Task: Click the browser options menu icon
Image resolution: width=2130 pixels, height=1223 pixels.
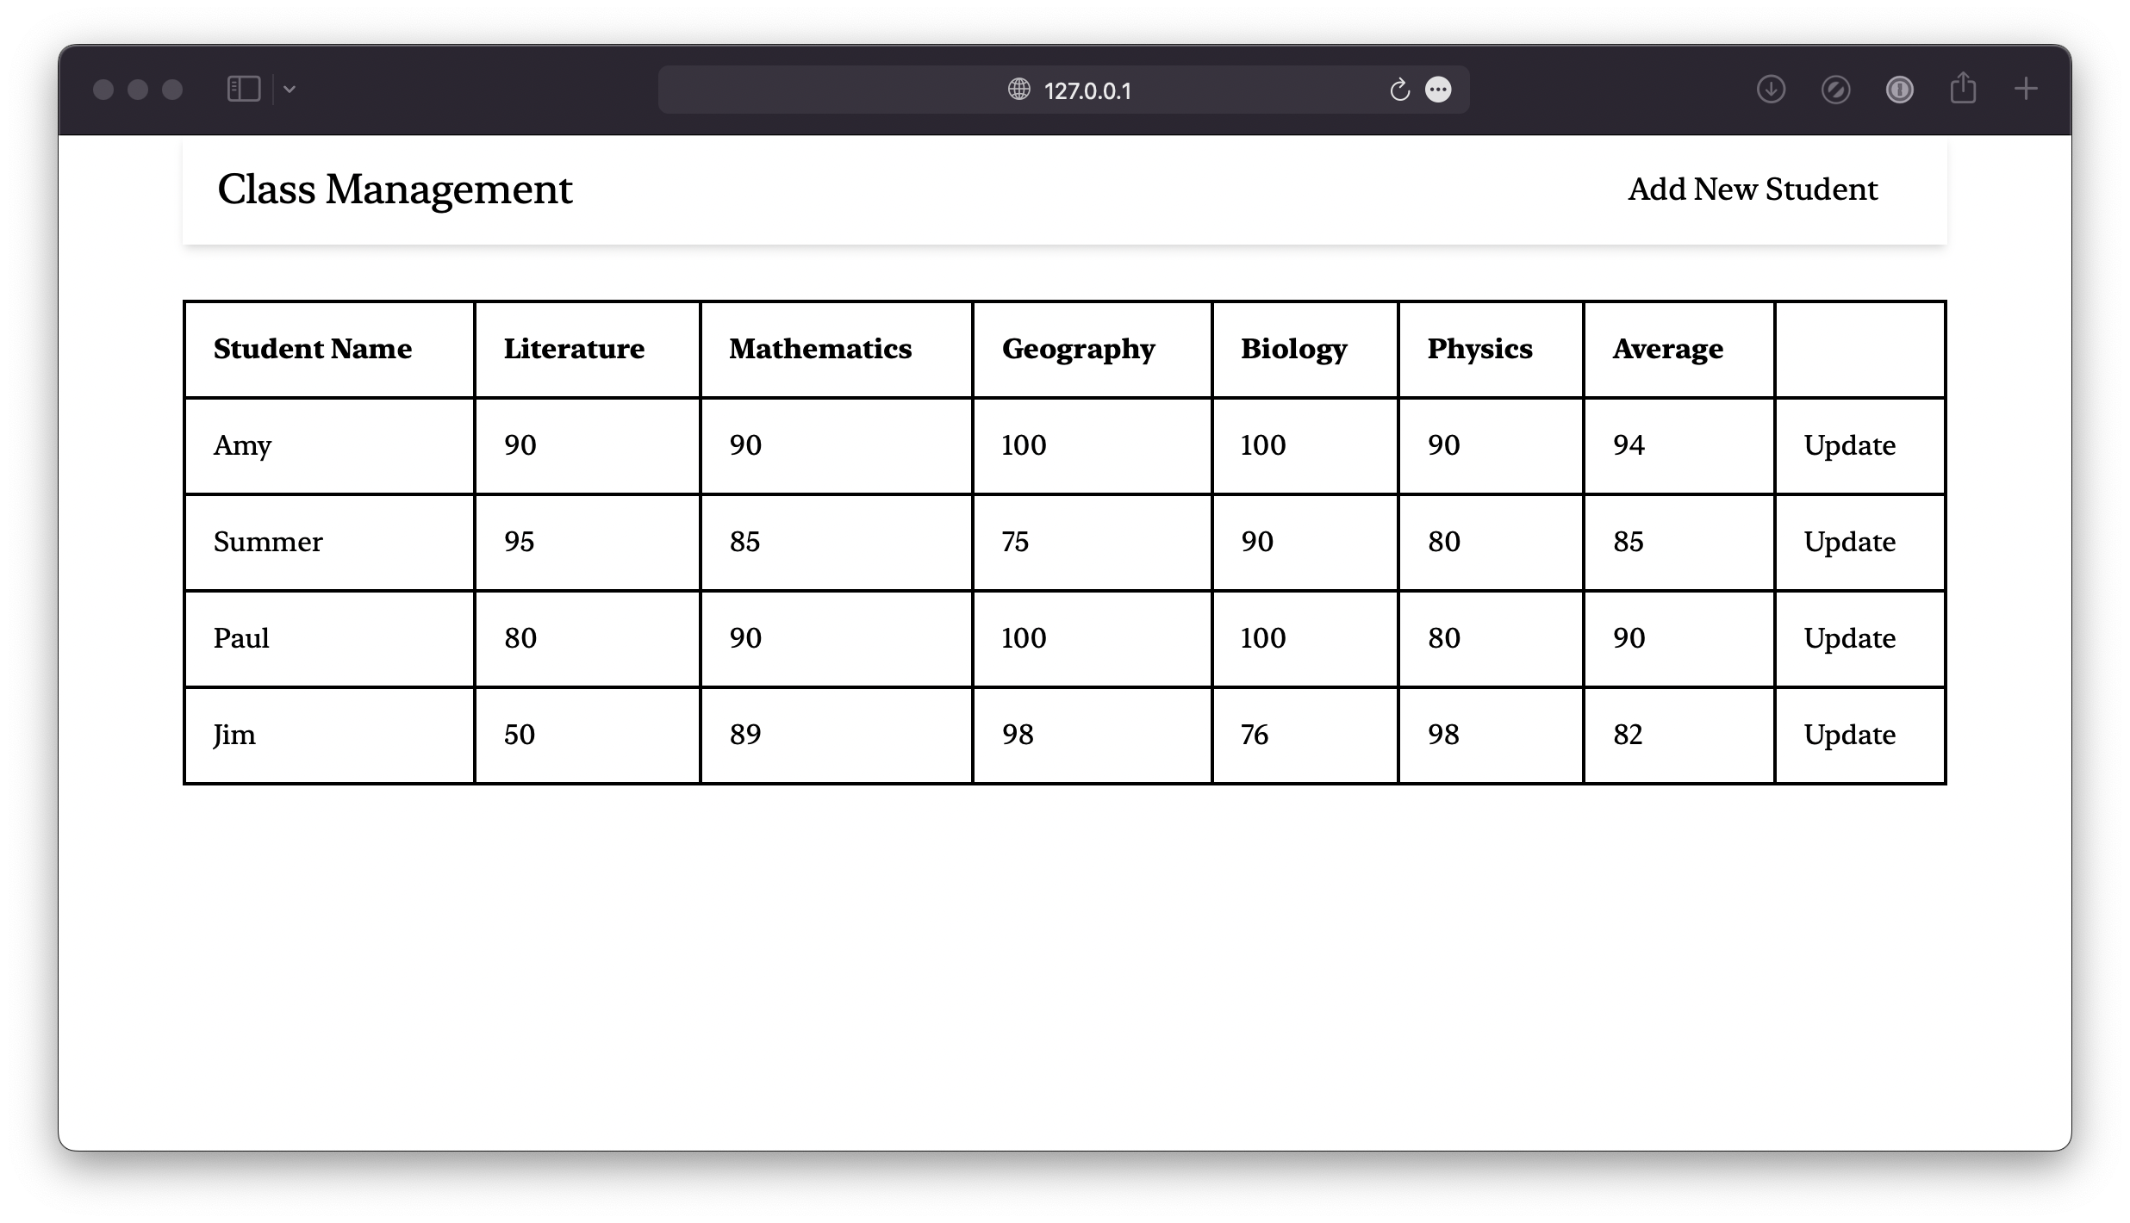Action: [1438, 90]
